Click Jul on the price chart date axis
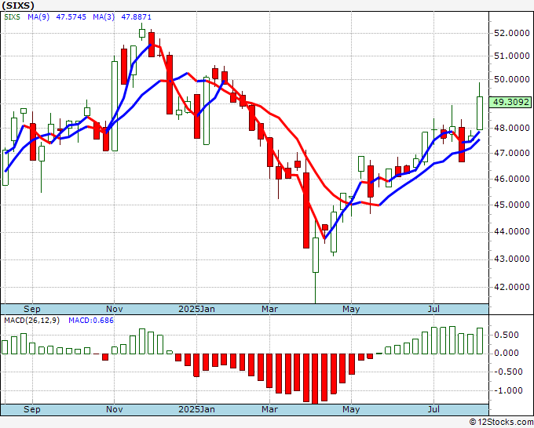 (433, 309)
